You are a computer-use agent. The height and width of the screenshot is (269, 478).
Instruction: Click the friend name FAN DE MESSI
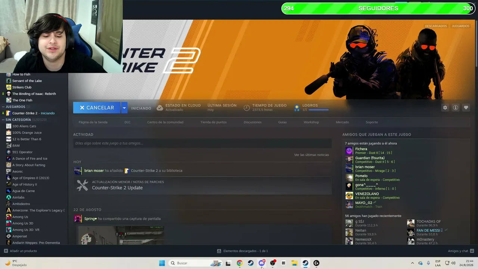[x=428, y=231]
